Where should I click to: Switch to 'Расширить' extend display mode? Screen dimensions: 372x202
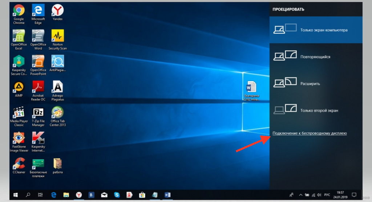[316, 83]
